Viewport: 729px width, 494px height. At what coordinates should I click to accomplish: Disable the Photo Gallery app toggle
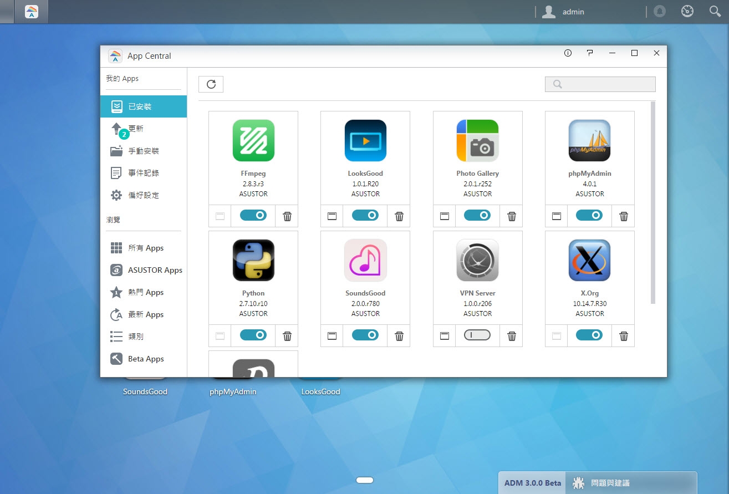pos(477,215)
